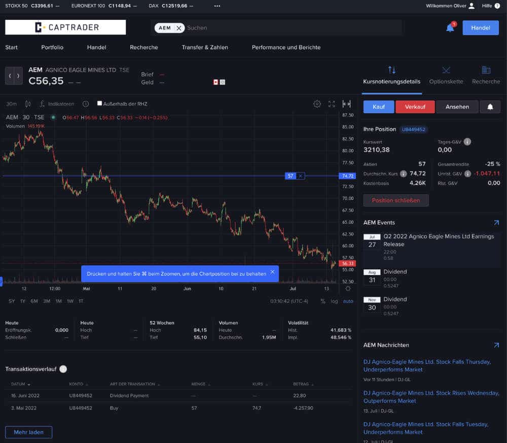The width and height of the screenshot is (507, 443).
Task: Sort transactions by Kurs column
Action: (260, 384)
